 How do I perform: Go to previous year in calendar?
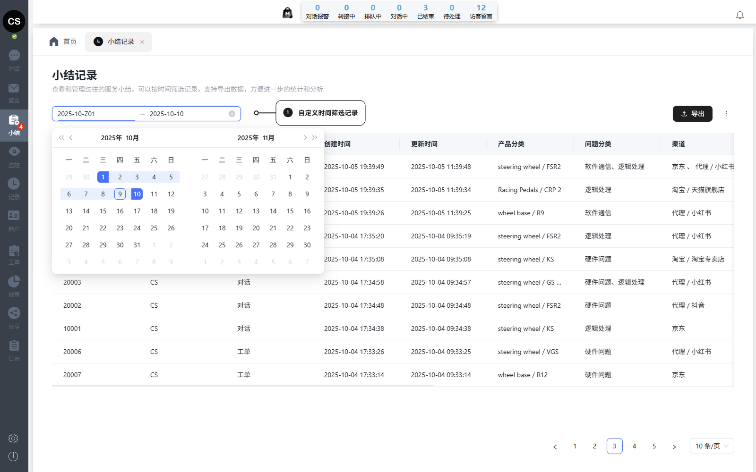(x=61, y=138)
